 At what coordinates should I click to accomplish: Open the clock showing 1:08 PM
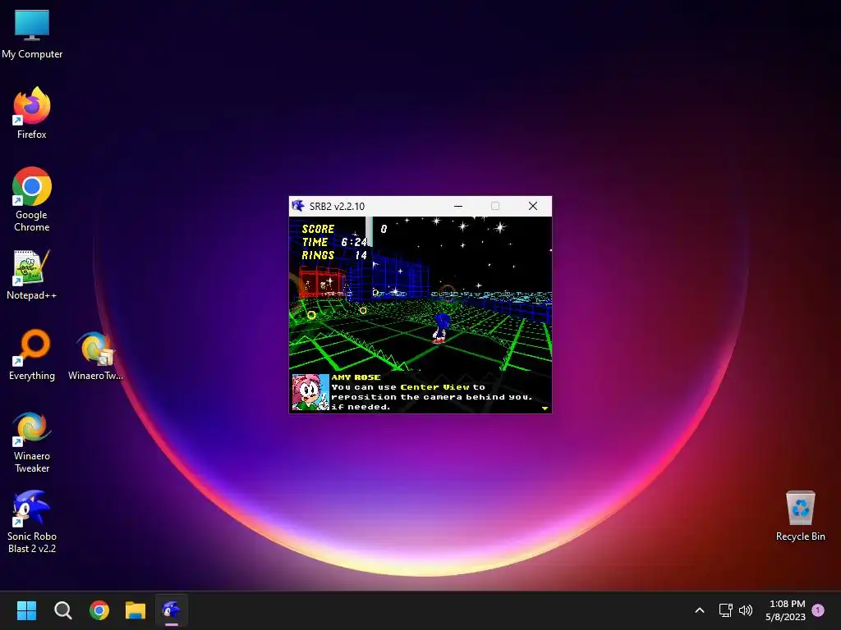coord(786,610)
